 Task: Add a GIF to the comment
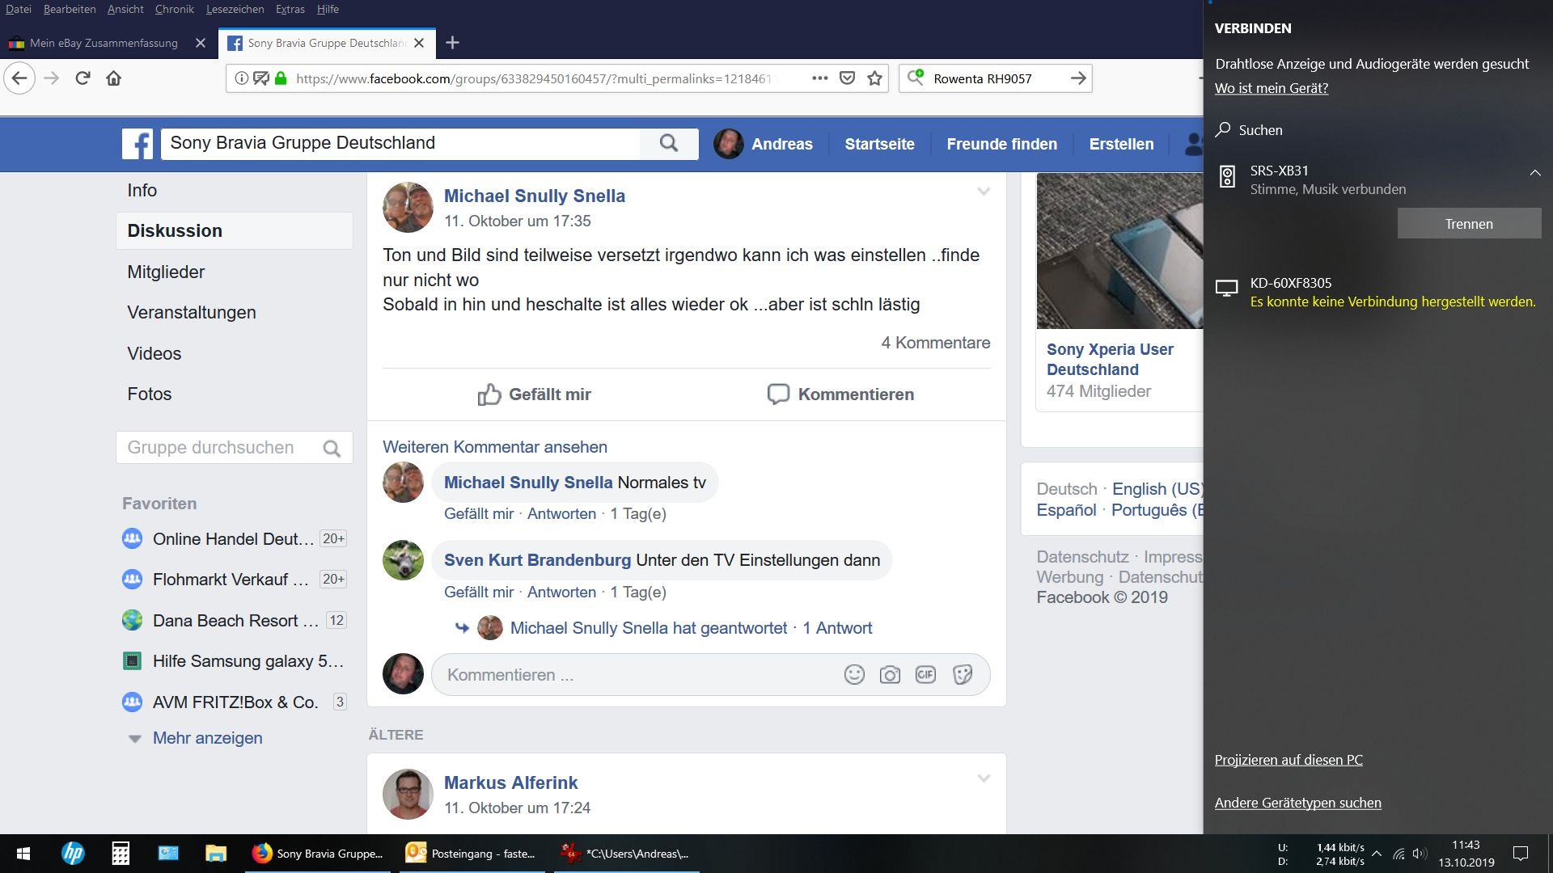pyautogui.click(x=925, y=675)
